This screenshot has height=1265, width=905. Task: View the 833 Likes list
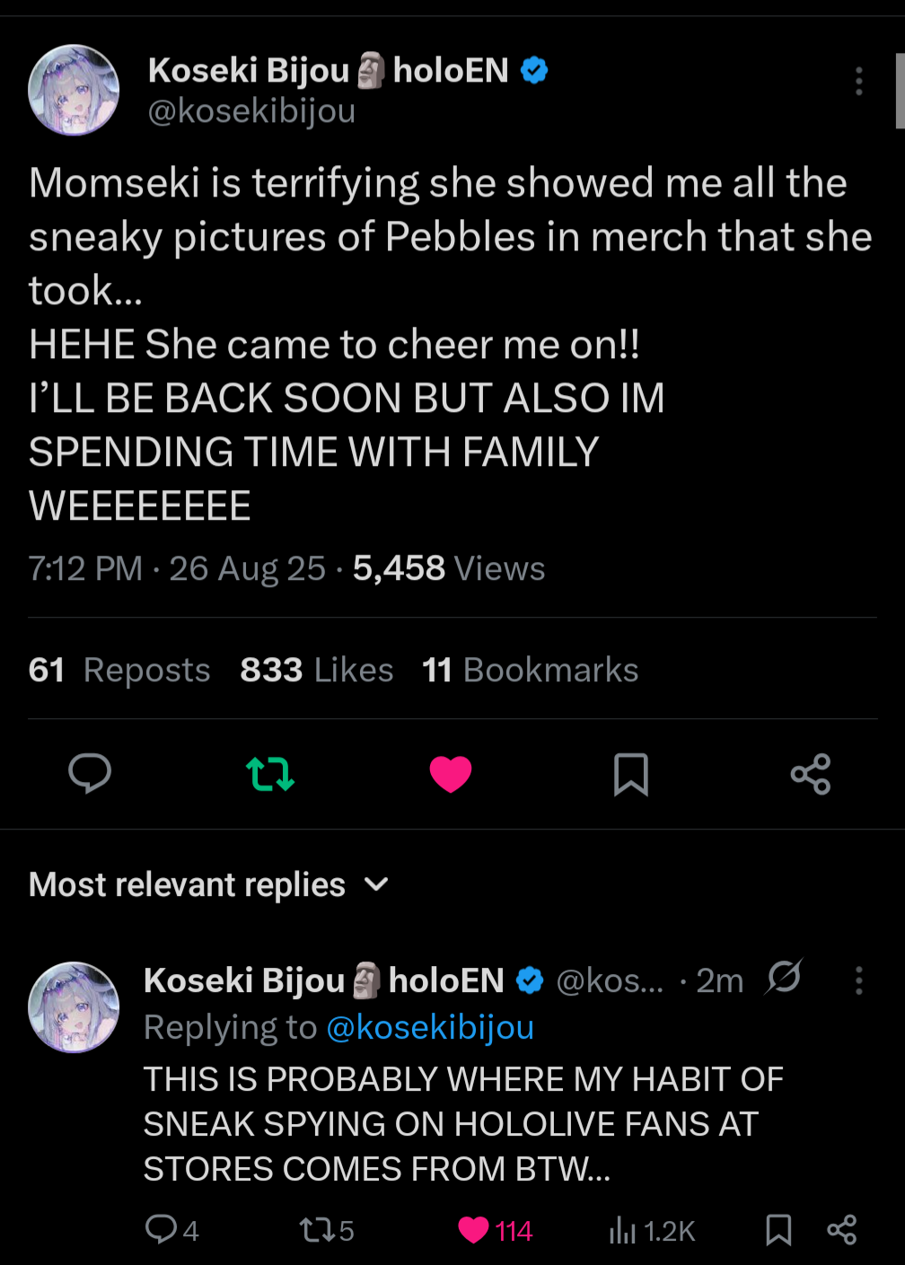coord(317,670)
